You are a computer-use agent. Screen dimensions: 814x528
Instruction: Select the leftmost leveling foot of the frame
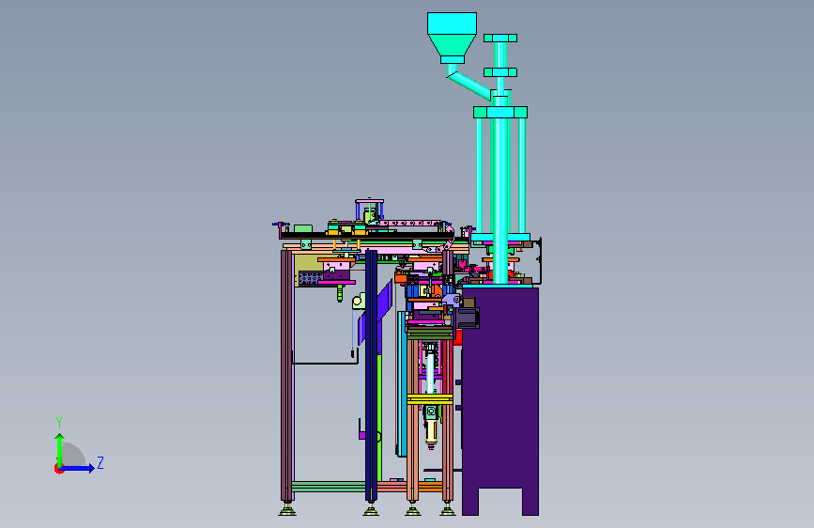coord(287,510)
